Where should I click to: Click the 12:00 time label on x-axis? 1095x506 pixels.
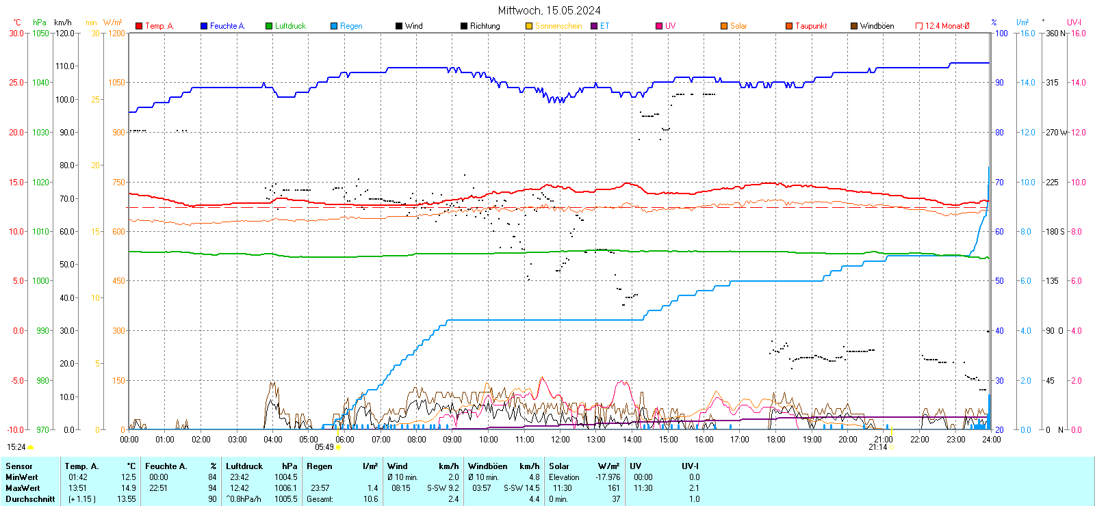tap(561, 440)
